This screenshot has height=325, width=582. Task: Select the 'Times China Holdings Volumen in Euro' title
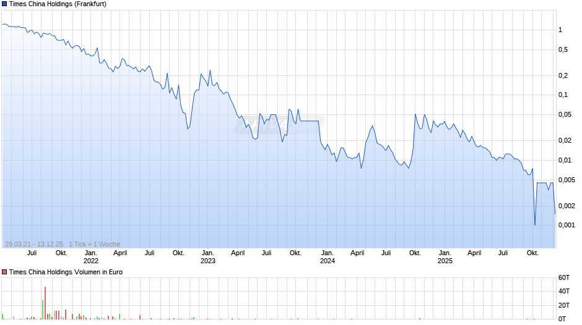[x=66, y=272]
